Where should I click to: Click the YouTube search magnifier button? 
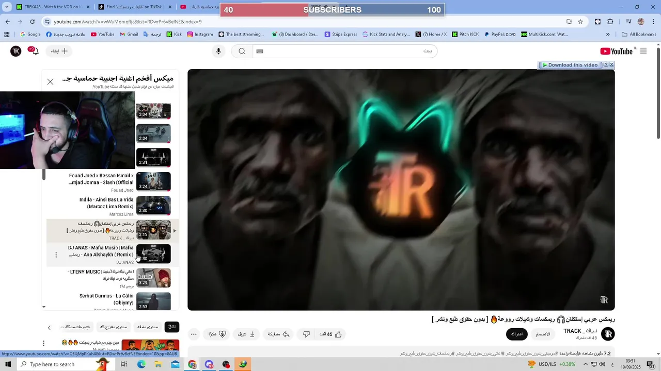click(242, 51)
